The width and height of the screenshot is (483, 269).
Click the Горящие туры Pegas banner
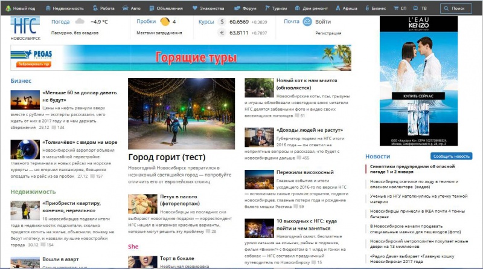(x=181, y=58)
